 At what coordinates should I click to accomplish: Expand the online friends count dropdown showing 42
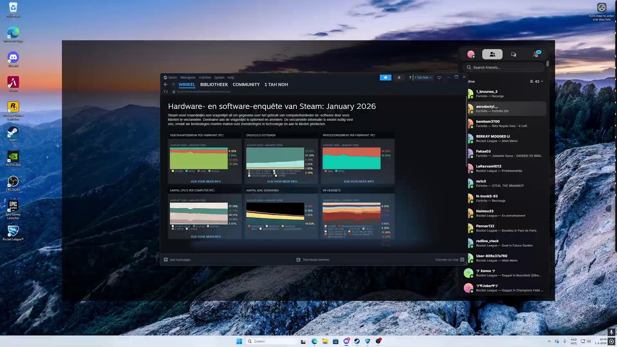pos(537,81)
